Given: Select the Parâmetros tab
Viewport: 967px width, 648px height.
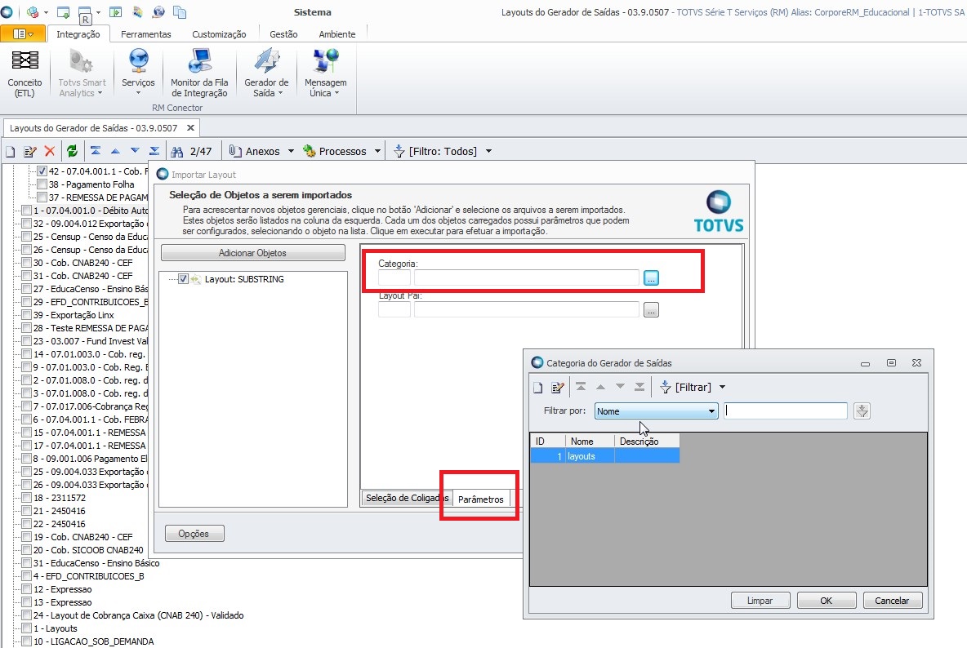Looking at the screenshot, I should click(x=481, y=499).
